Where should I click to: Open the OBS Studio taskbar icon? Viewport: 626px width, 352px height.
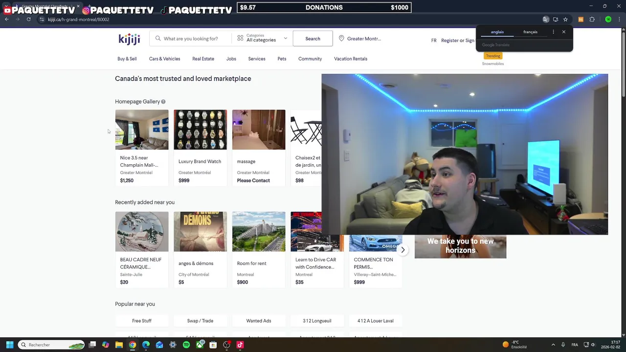(x=226, y=345)
